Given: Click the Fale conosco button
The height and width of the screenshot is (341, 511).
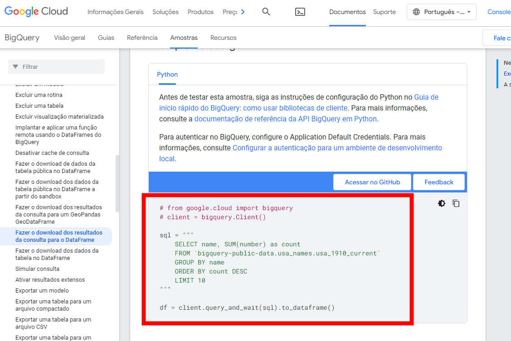Looking at the screenshot, I should pos(496,38).
